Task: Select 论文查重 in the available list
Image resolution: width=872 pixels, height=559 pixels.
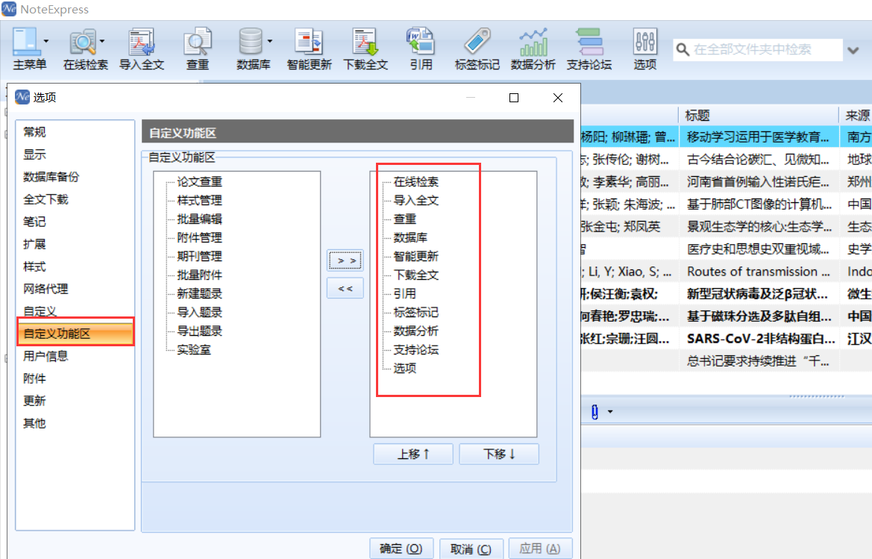Action: click(199, 182)
